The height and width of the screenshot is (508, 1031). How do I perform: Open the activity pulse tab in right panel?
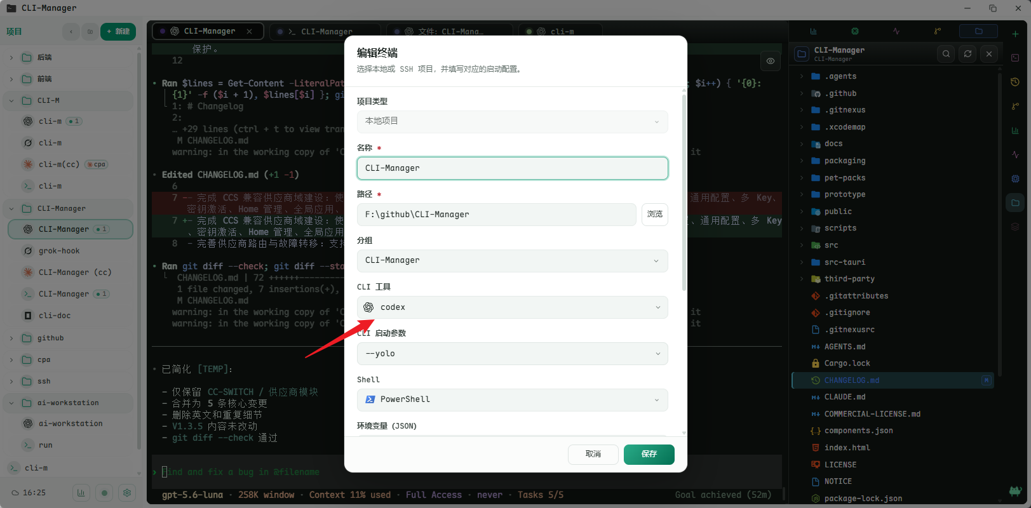[896, 31]
